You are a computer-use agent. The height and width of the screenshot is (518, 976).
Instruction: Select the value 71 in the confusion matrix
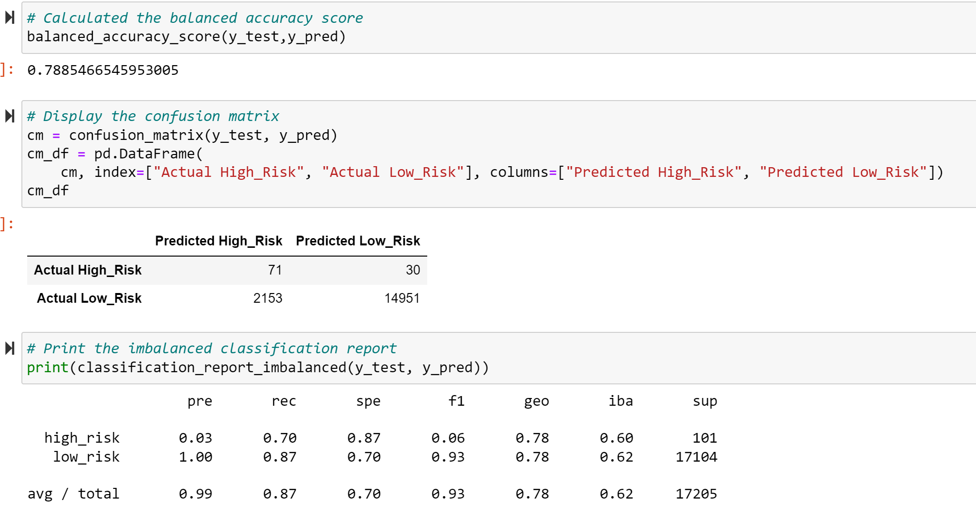pos(276,270)
